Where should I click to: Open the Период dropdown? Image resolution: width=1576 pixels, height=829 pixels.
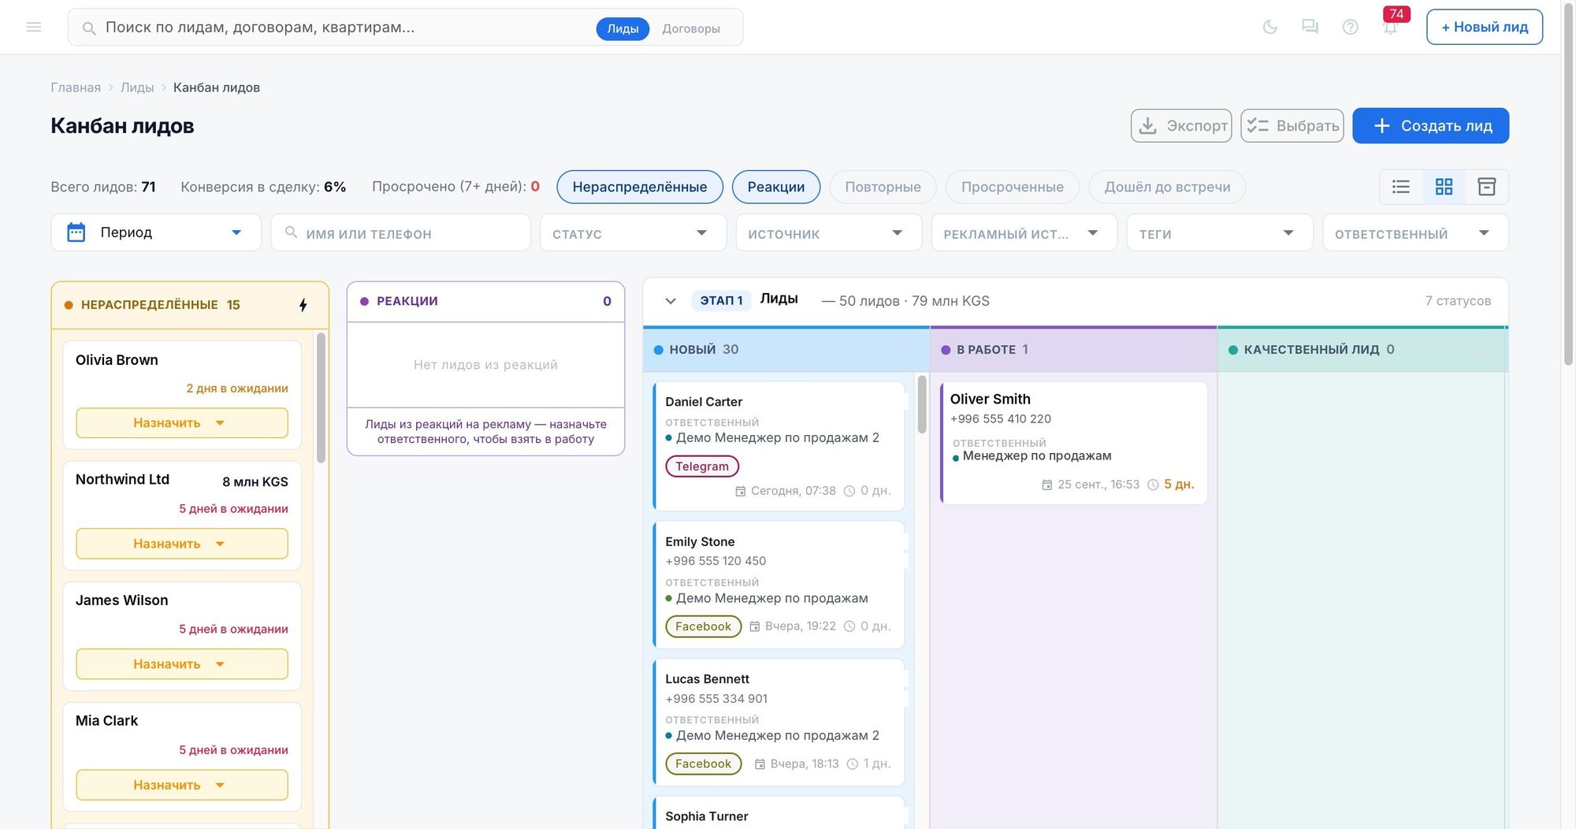pyautogui.click(x=156, y=232)
